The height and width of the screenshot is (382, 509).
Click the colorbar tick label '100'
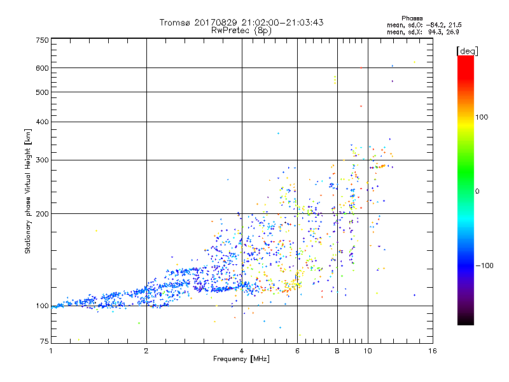tap(482, 117)
